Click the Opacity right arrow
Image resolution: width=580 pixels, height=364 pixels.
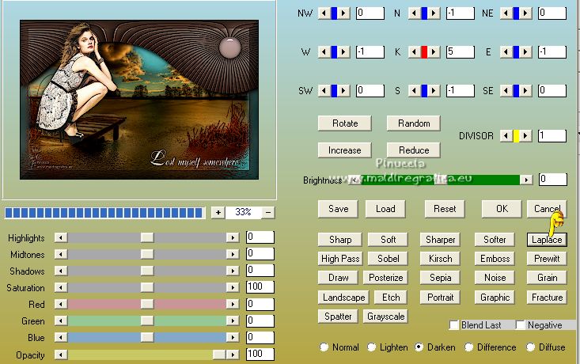(233, 355)
